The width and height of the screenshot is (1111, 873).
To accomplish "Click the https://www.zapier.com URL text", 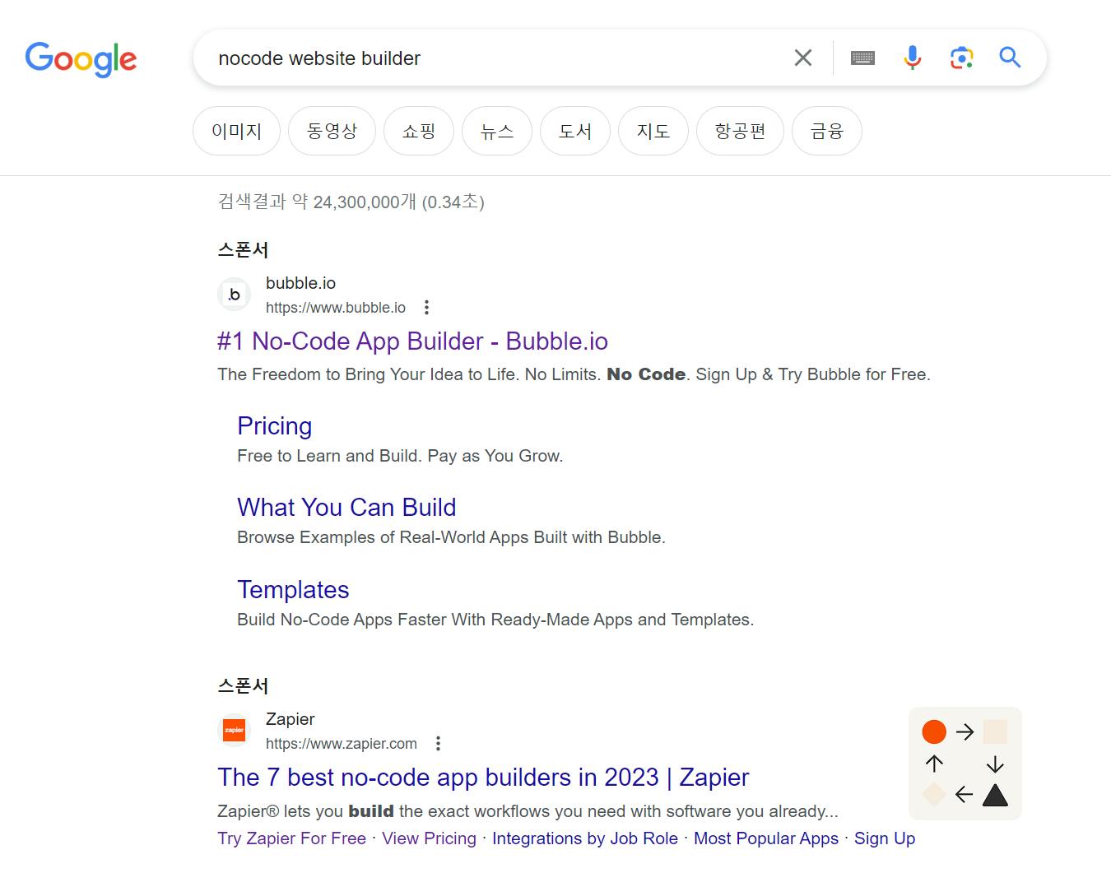I will tap(342, 744).
